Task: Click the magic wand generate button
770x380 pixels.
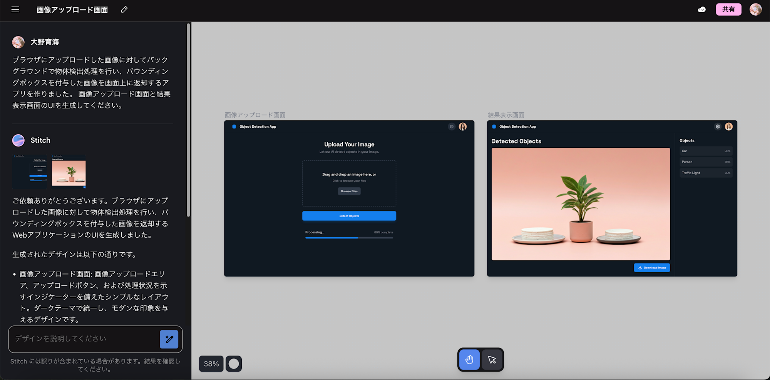Action: pyautogui.click(x=169, y=339)
